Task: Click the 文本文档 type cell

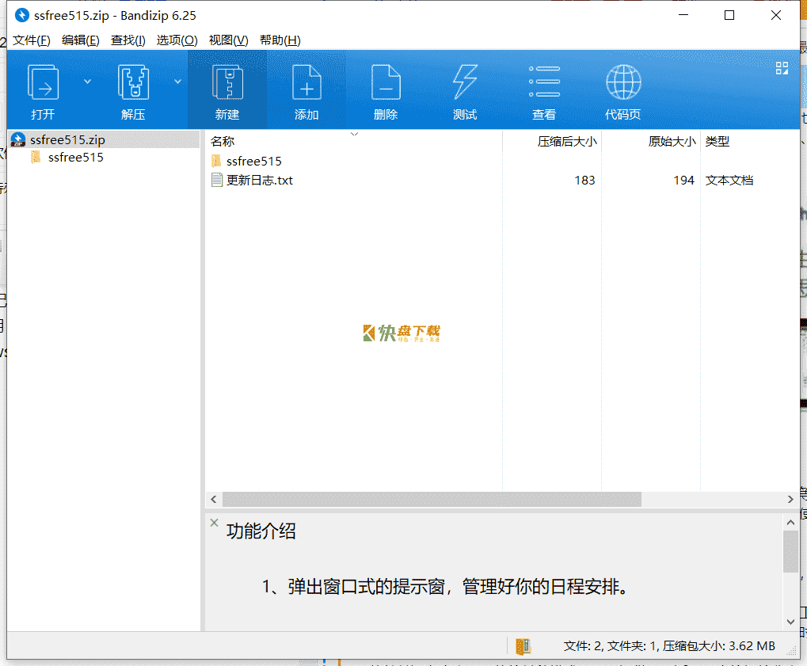Action: click(729, 180)
